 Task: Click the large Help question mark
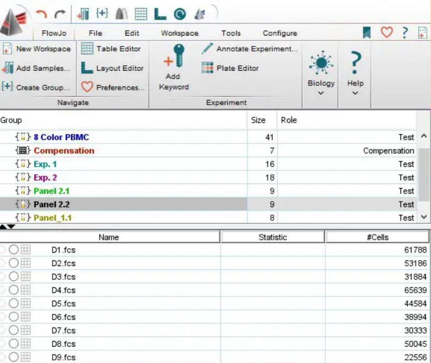point(355,63)
